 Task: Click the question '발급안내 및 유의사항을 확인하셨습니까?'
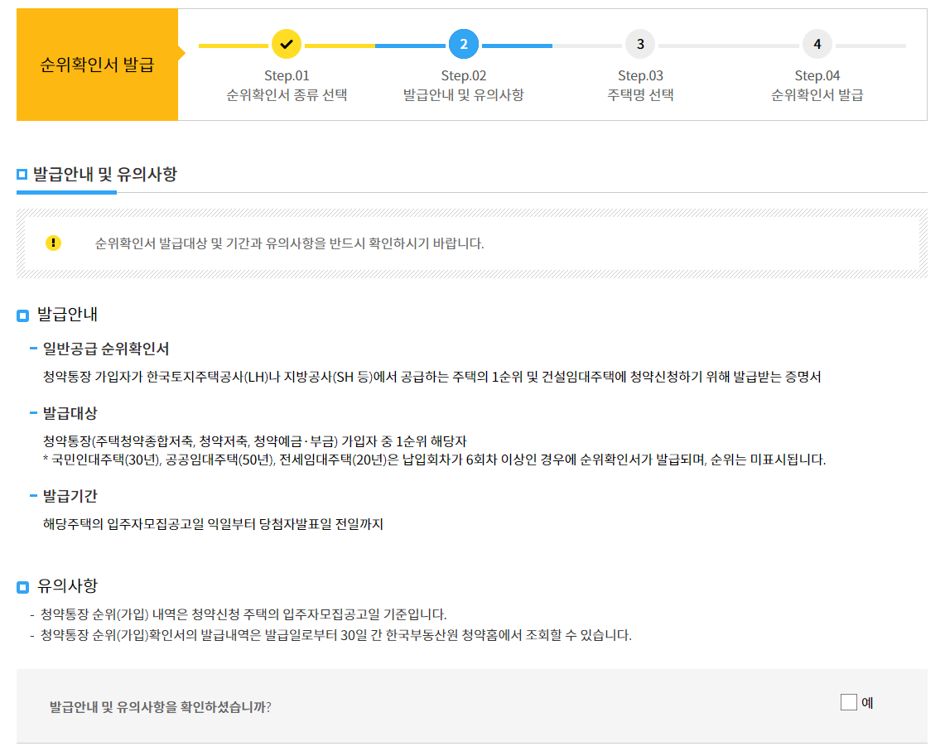click(161, 707)
